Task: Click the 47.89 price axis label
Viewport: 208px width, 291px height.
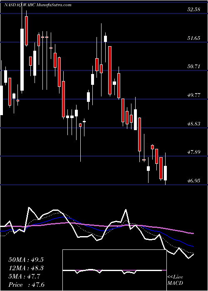Action: 193,152
